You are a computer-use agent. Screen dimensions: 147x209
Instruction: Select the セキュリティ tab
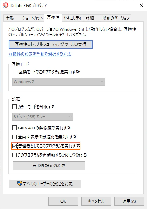tap(73, 18)
